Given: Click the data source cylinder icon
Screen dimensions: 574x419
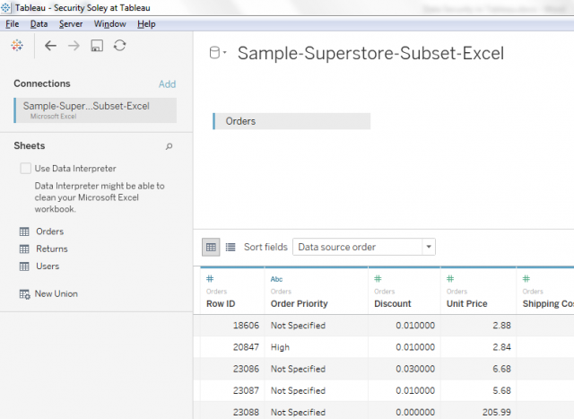Looking at the screenshot, I should (214, 53).
